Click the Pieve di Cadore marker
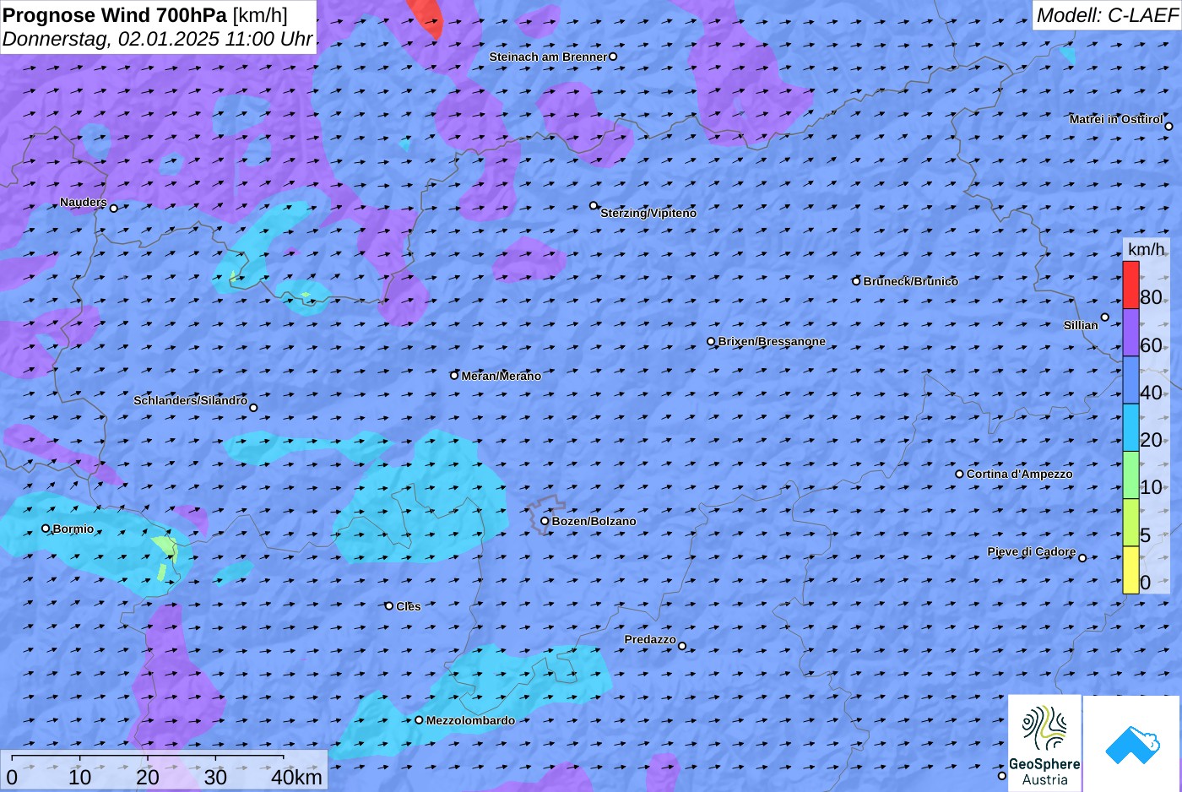The width and height of the screenshot is (1182, 792). (x=1082, y=558)
